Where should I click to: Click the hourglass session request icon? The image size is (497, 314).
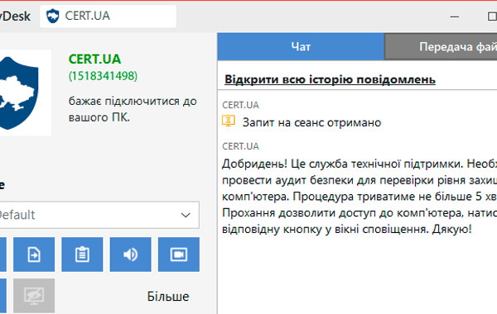click(229, 121)
